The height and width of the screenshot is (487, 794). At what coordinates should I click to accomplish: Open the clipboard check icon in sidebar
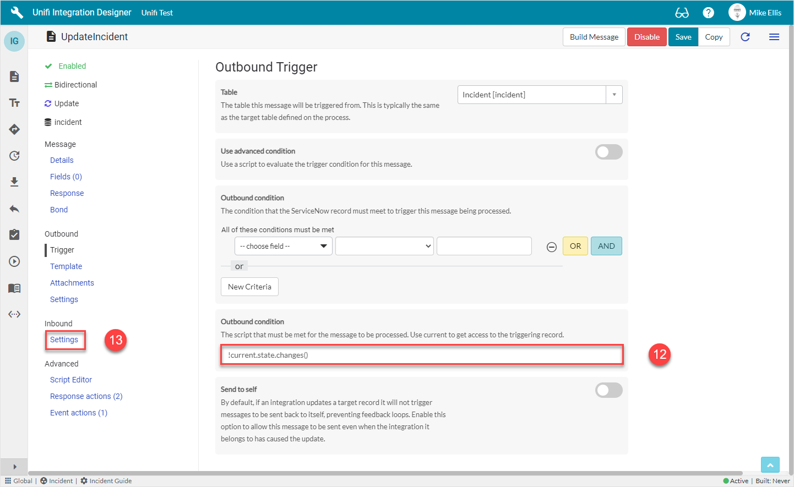[x=14, y=234]
